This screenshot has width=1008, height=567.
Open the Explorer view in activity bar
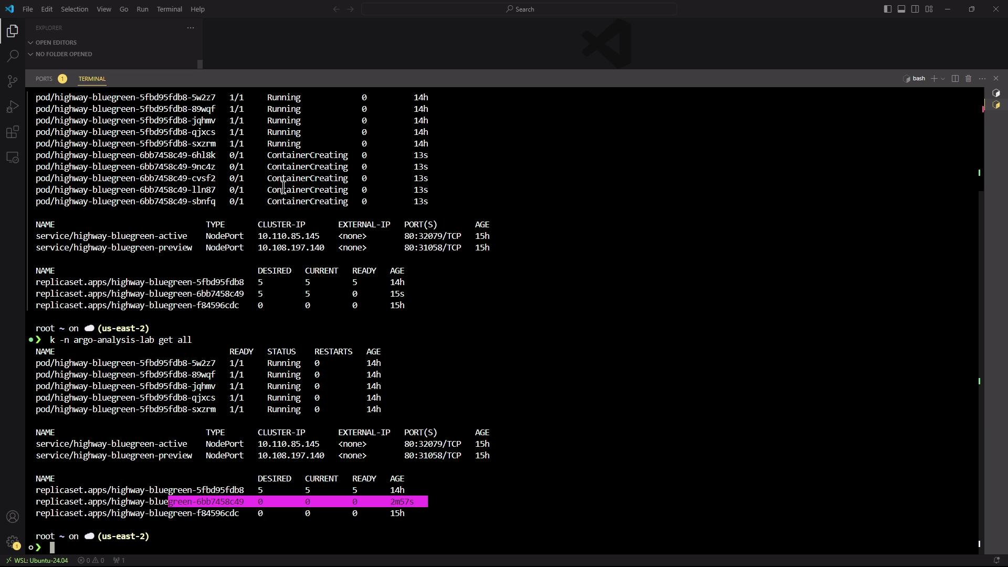tap(13, 31)
